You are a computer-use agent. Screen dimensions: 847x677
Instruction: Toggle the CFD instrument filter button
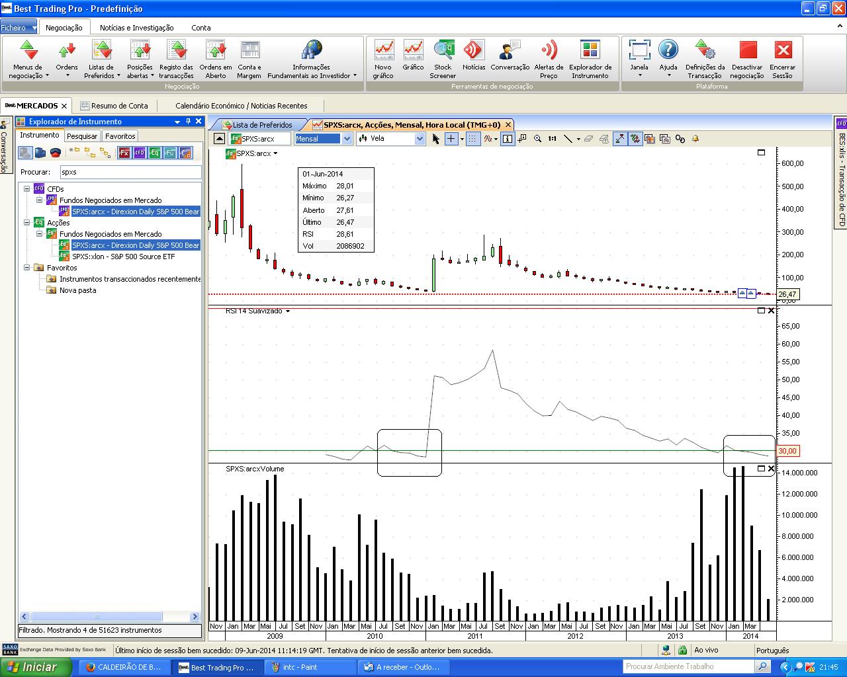(140, 153)
